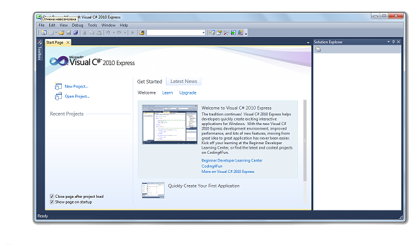The image size is (409, 245).
Task: Click the Paste toolbar icon
Action: pyautogui.click(x=99, y=33)
